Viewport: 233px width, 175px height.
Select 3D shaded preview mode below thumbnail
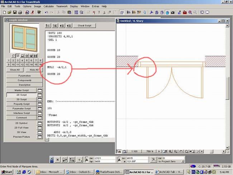tap(31, 56)
